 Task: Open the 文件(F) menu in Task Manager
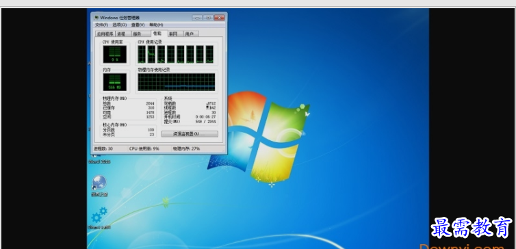(101, 25)
